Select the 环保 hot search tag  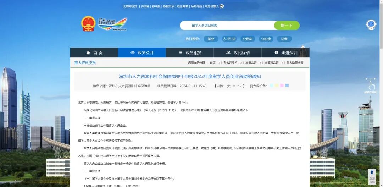point(284,39)
